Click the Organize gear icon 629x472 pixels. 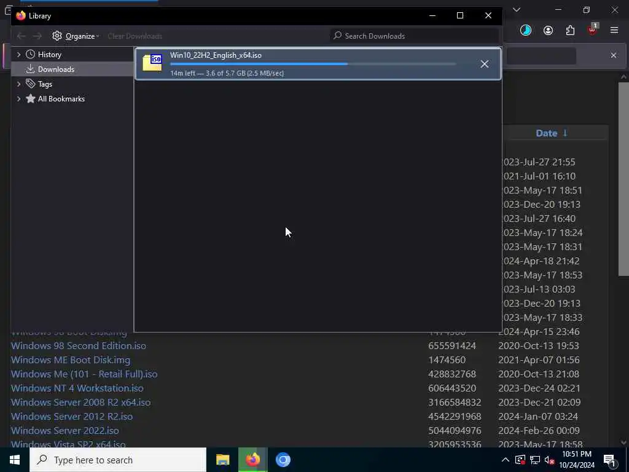tap(57, 36)
